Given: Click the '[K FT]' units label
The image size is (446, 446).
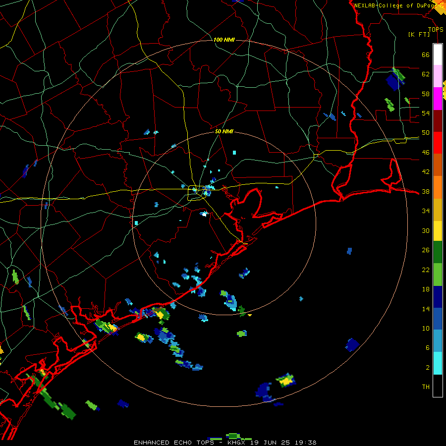Looking at the screenshot, I should point(419,35).
